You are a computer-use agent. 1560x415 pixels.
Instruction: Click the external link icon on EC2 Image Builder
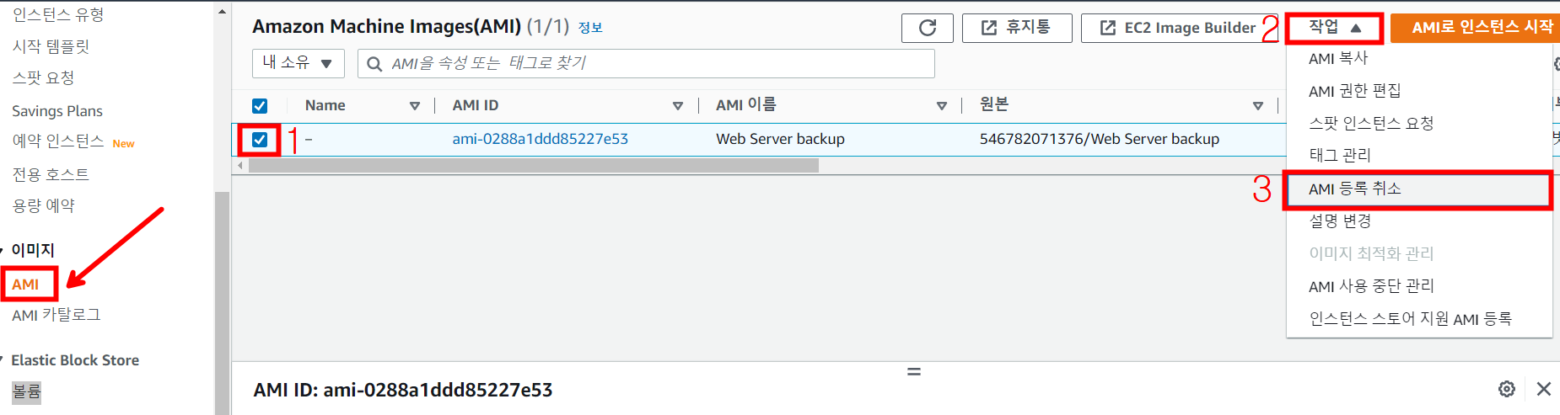click(x=1108, y=28)
